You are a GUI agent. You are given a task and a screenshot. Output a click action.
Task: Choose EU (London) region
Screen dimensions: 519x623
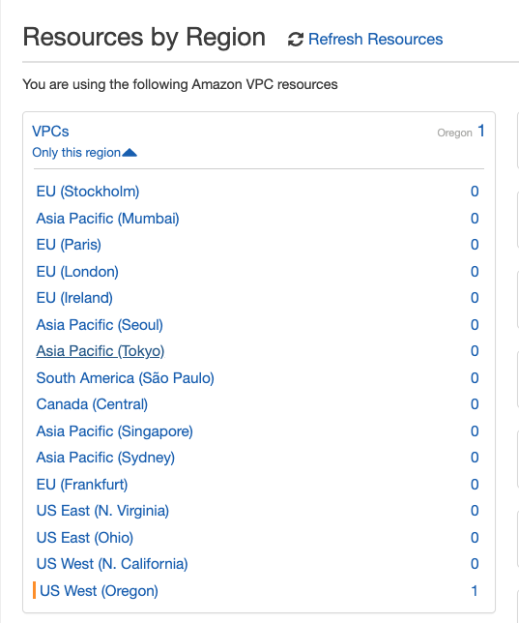click(x=77, y=272)
